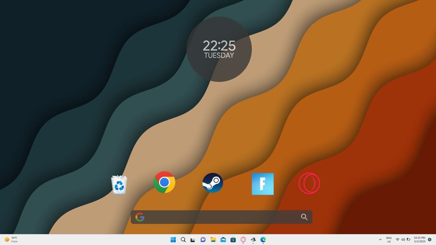The width and height of the screenshot is (436, 245).
Task: Open the full Recycle Bin
Action: pyautogui.click(x=119, y=183)
